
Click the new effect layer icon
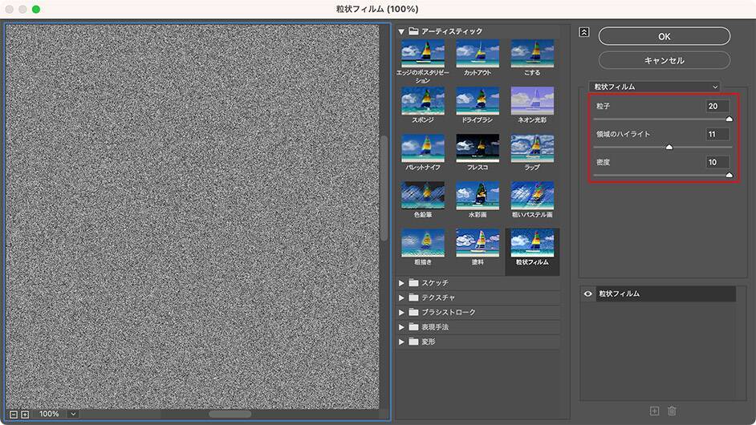pos(654,411)
